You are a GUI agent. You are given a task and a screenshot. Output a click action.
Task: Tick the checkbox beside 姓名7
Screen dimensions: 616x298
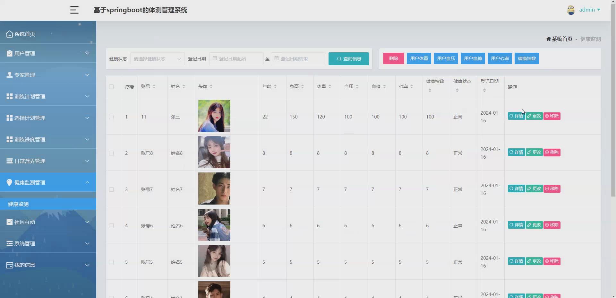111,189
